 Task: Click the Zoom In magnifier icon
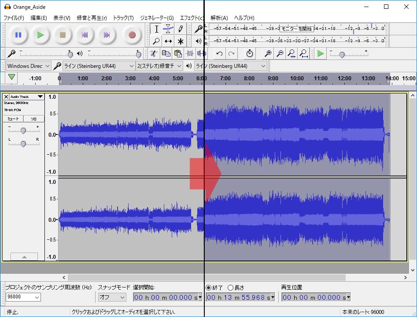pyautogui.click(x=268, y=53)
